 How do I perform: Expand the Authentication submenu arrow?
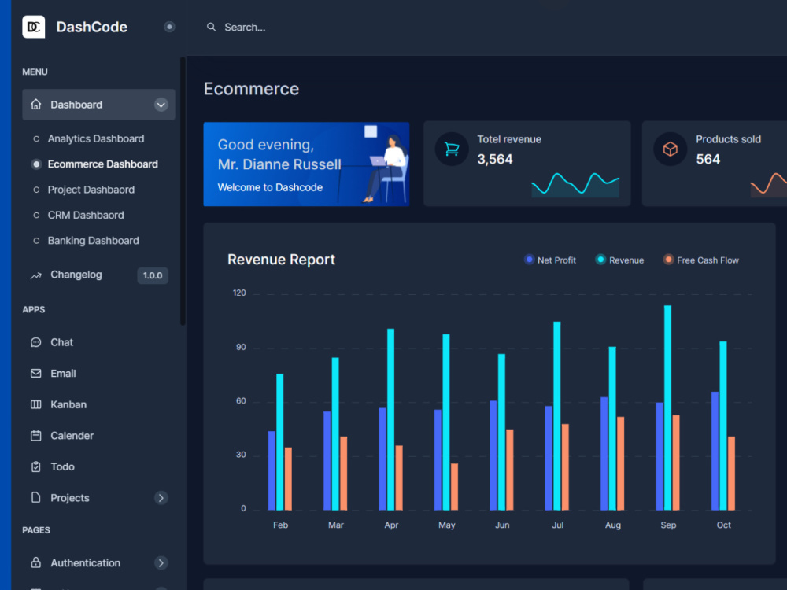click(x=161, y=563)
